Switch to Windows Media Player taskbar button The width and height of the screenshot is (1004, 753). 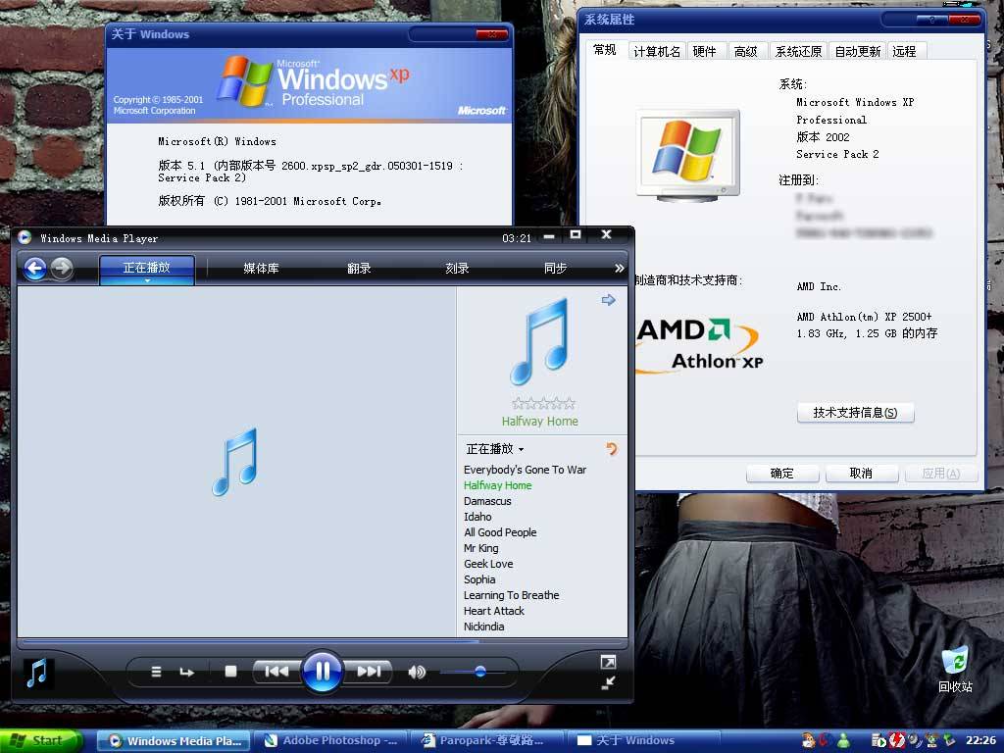tap(174, 741)
